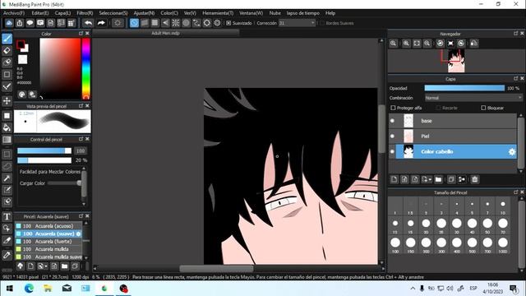Toggle the Bloquear checkbox
The width and height of the screenshot is (526, 296).
(x=483, y=108)
